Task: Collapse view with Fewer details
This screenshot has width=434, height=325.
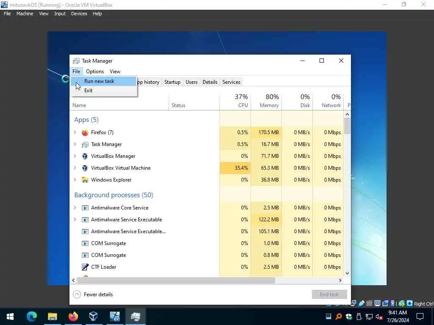Action: click(x=93, y=295)
